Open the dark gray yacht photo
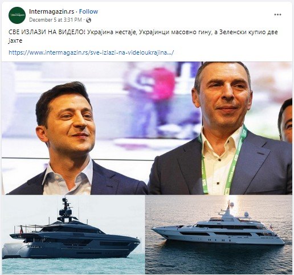 [73, 235]
